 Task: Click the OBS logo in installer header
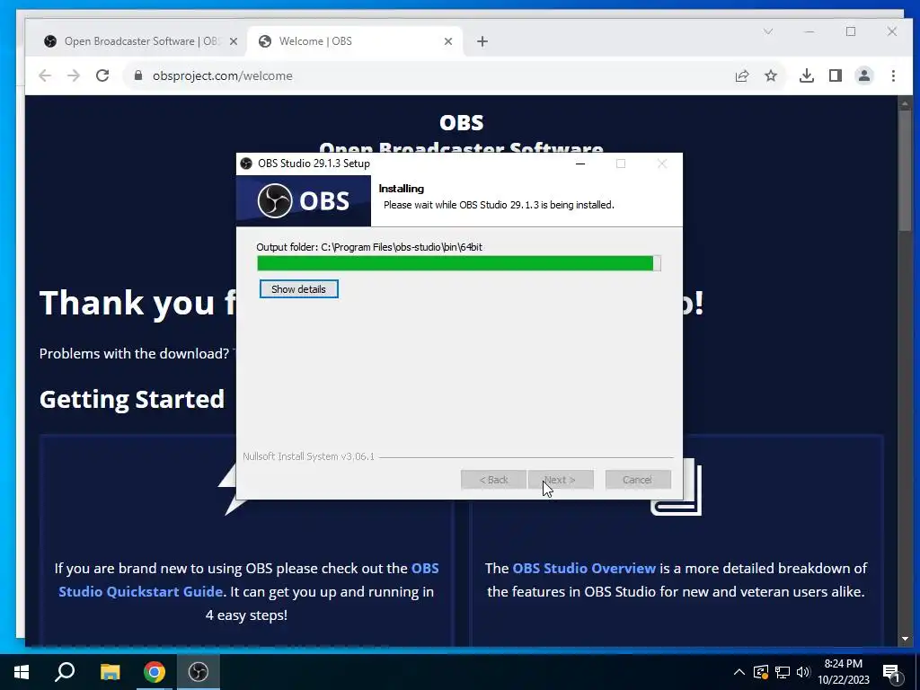(x=304, y=200)
